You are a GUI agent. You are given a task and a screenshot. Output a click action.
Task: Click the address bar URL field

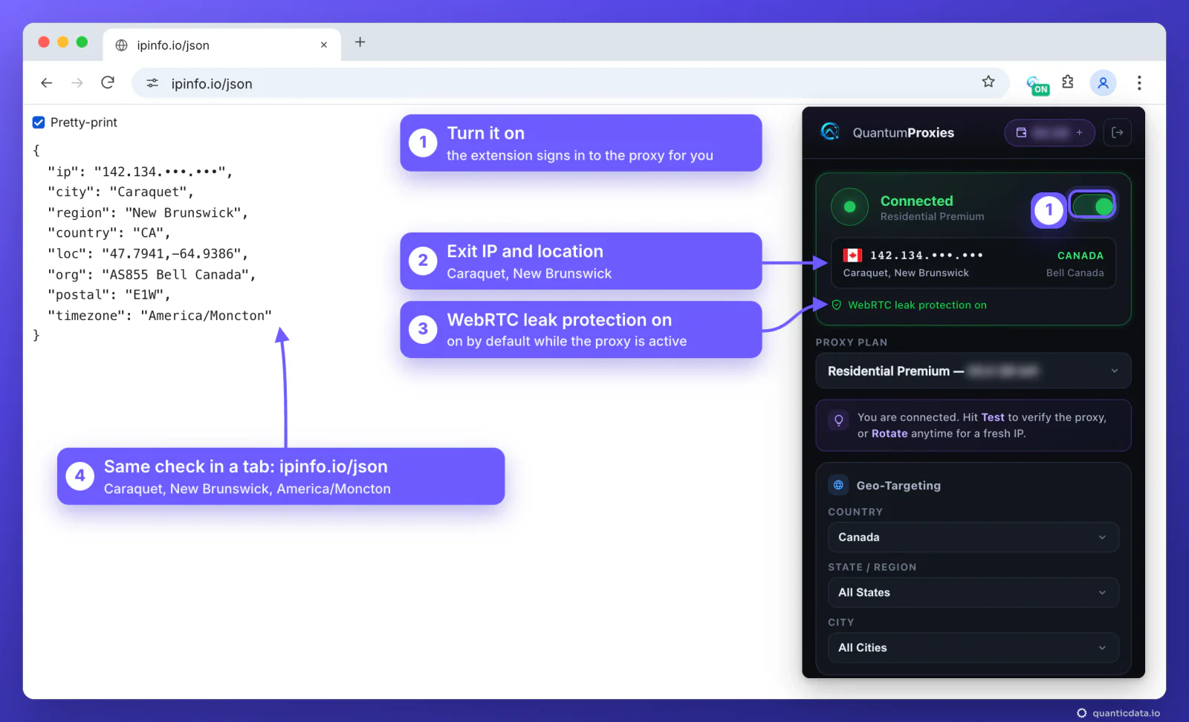[x=570, y=83]
